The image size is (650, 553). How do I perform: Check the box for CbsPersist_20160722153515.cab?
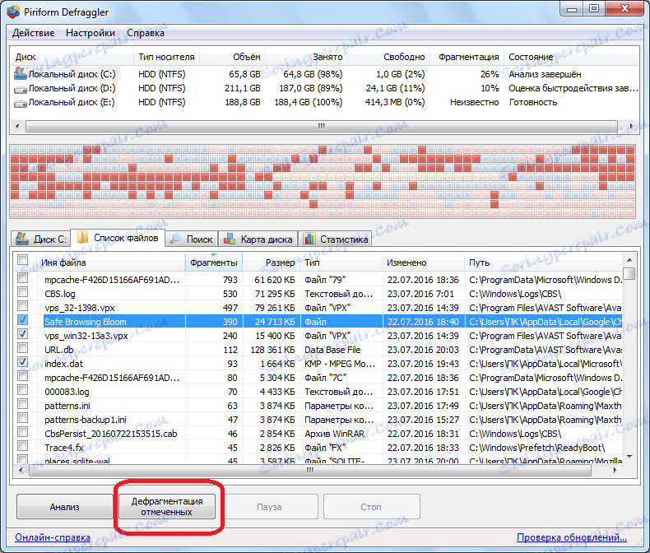pos(23,432)
